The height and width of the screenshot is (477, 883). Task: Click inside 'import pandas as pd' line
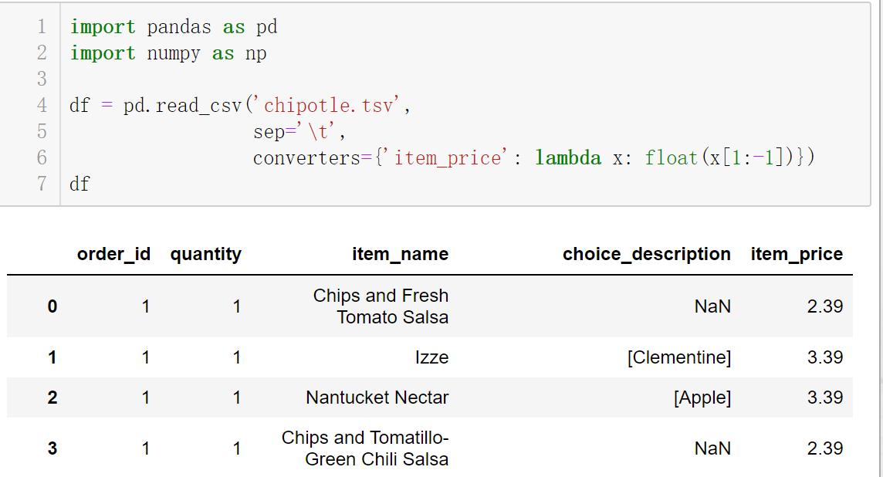(174, 27)
